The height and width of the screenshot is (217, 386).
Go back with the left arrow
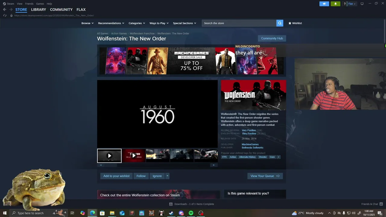tap(5, 10)
